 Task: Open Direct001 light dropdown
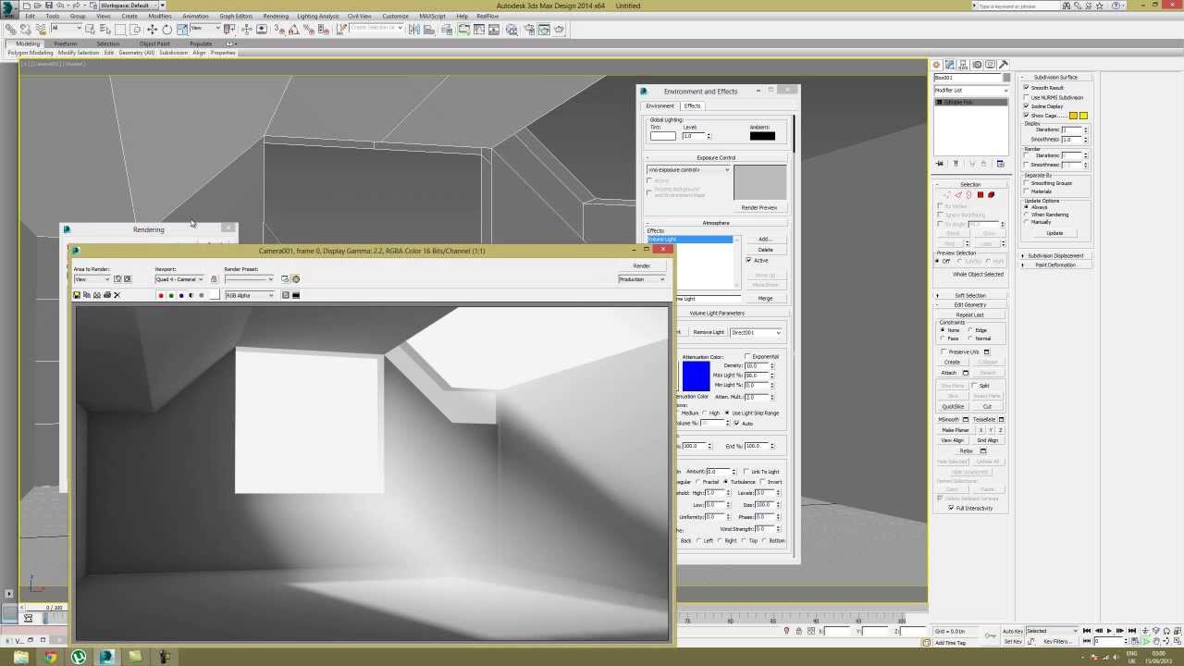click(756, 332)
